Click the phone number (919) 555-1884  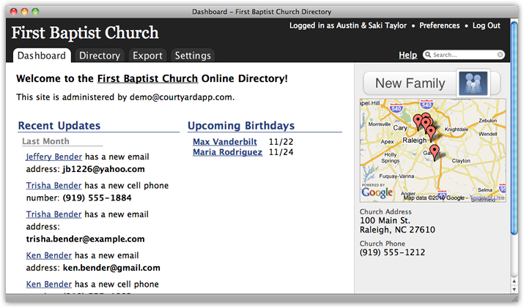click(x=97, y=198)
